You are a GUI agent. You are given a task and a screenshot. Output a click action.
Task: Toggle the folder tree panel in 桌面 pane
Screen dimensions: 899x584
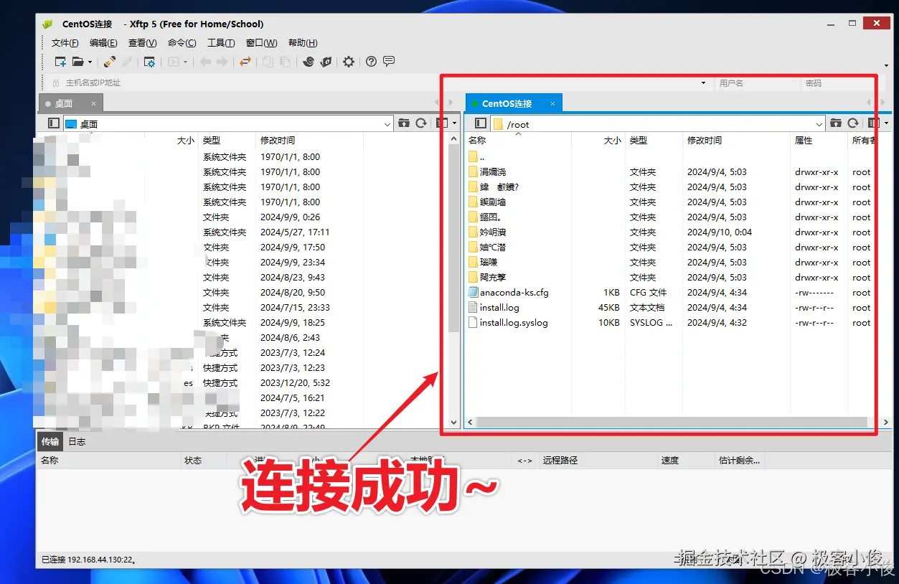coord(54,123)
